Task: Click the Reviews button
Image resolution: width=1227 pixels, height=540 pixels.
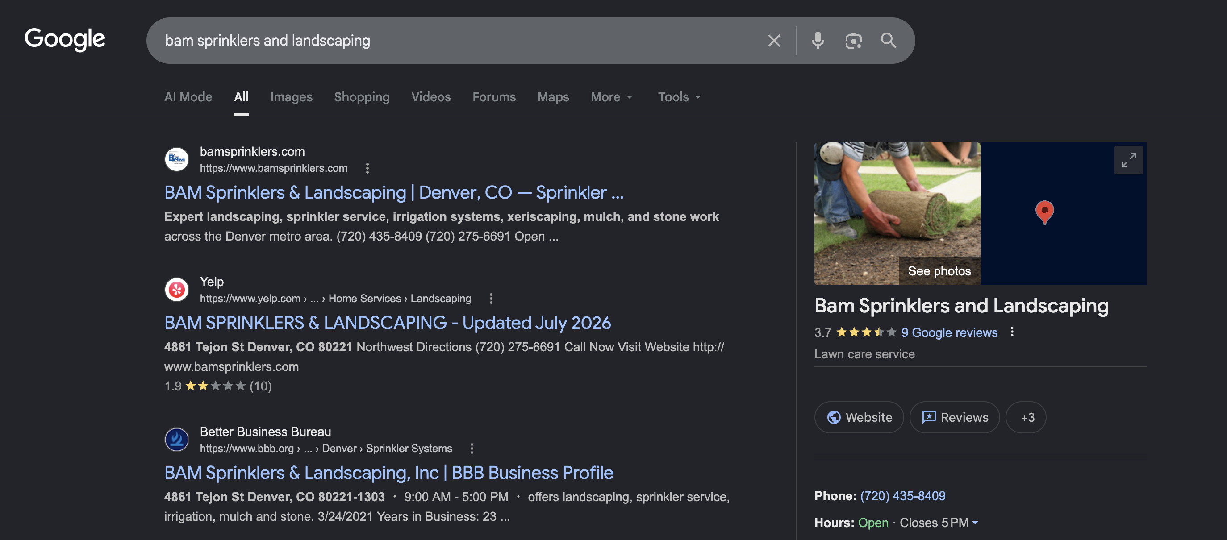Action: 954,417
